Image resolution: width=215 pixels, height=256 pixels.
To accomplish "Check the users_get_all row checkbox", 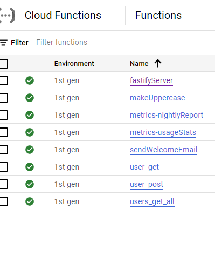I will [x=4, y=201].
